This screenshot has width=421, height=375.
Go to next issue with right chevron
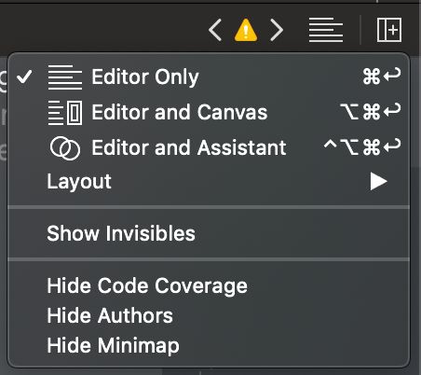[x=277, y=30]
